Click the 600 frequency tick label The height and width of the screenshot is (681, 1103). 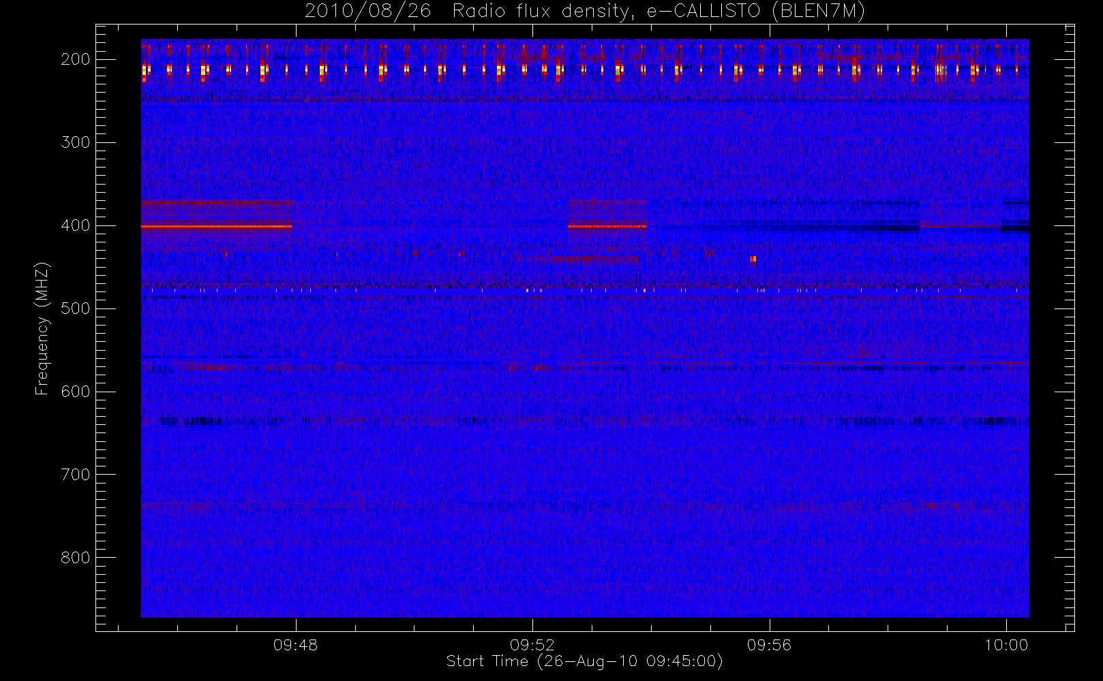point(76,392)
